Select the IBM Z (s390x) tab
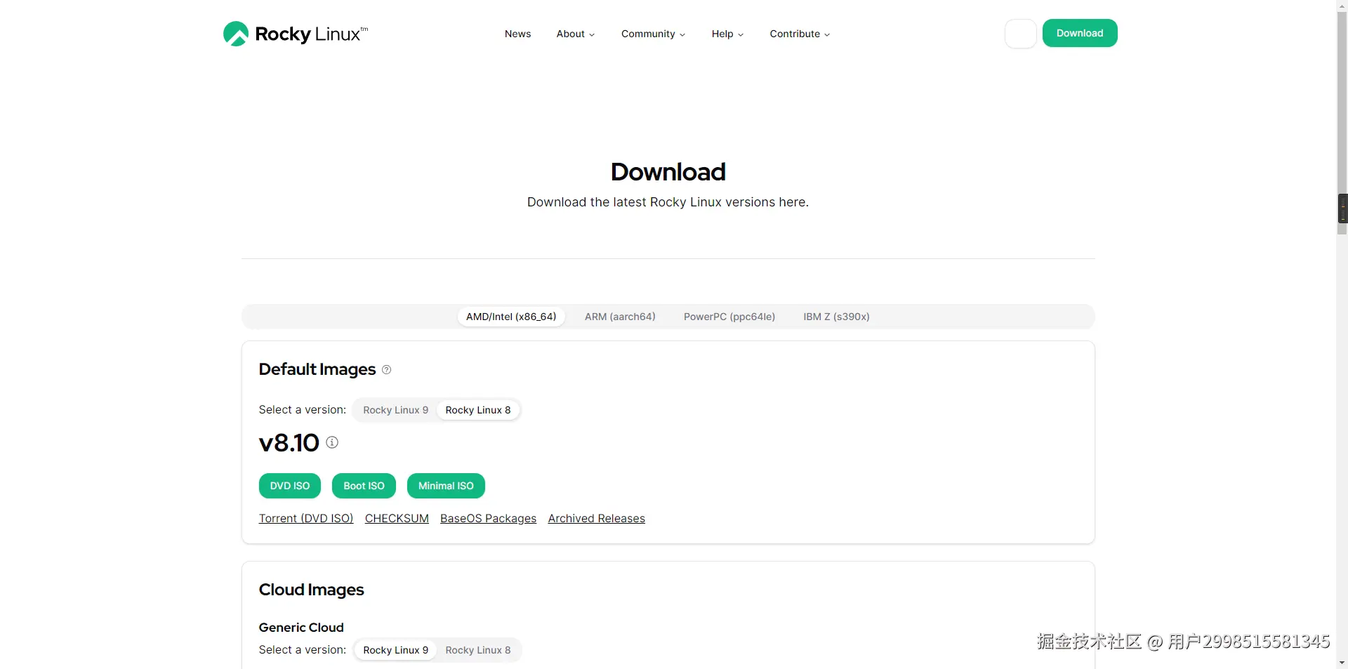 click(836, 317)
